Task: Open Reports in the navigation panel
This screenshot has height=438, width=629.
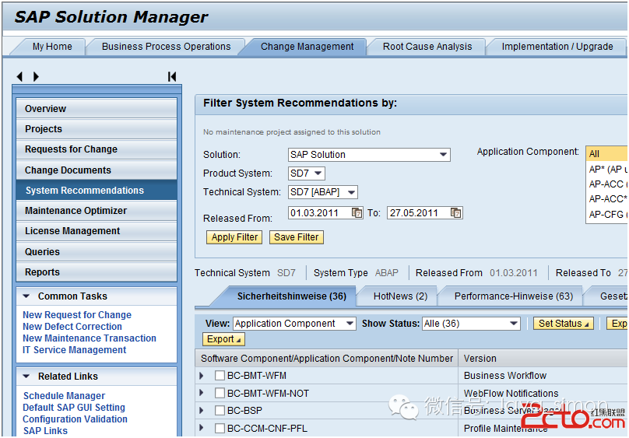Action: 97,272
